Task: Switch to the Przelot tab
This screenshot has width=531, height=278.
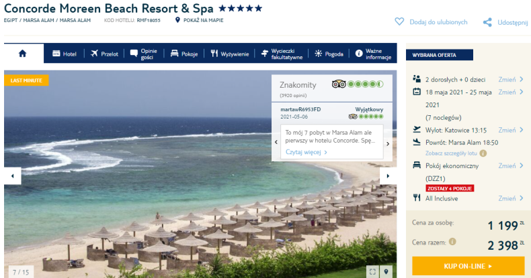Action: coord(104,54)
